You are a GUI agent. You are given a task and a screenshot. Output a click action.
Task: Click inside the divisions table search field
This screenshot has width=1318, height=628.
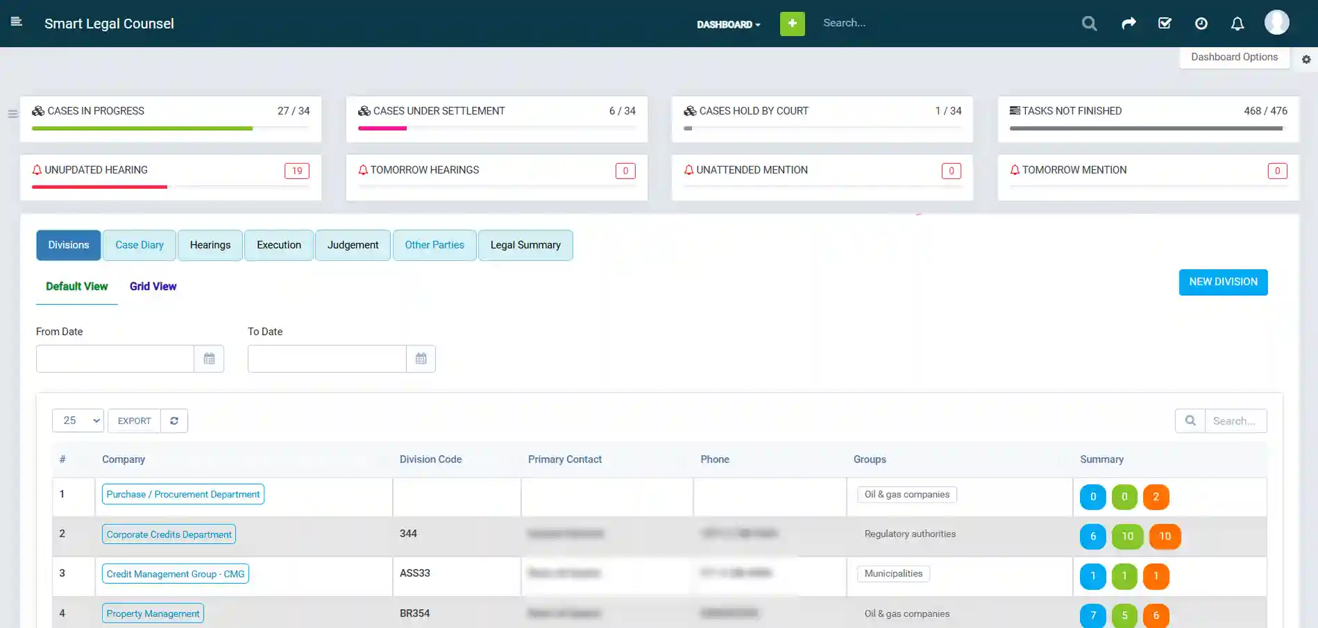click(x=1236, y=421)
